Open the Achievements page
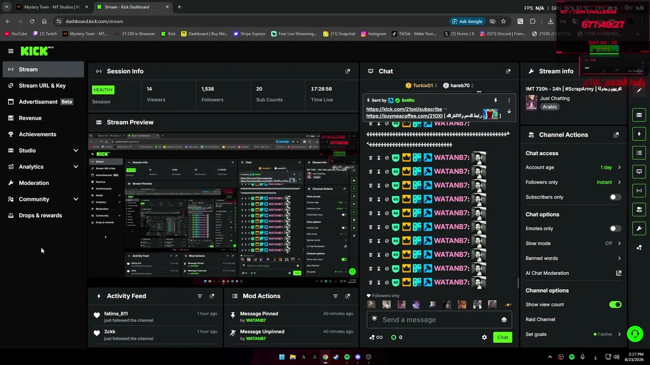 43,134
